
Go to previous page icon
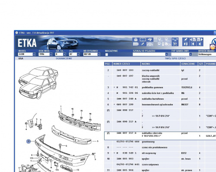coord(193,40)
